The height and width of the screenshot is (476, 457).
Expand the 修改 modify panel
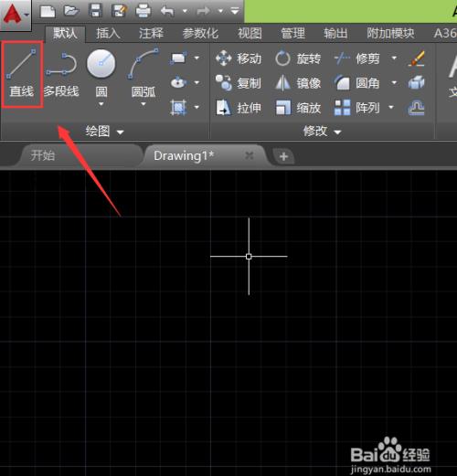(x=322, y=132)
